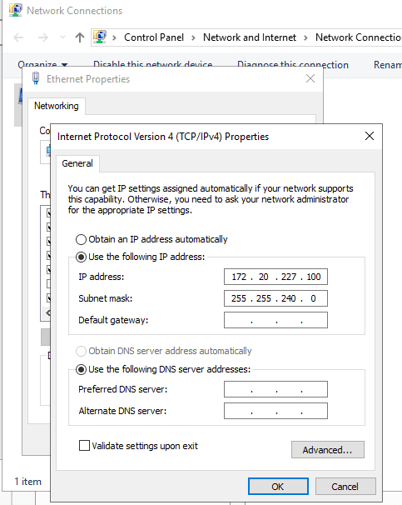Expand chevron after Network and Internet
402x505 pixels.
tap(305, 38)
